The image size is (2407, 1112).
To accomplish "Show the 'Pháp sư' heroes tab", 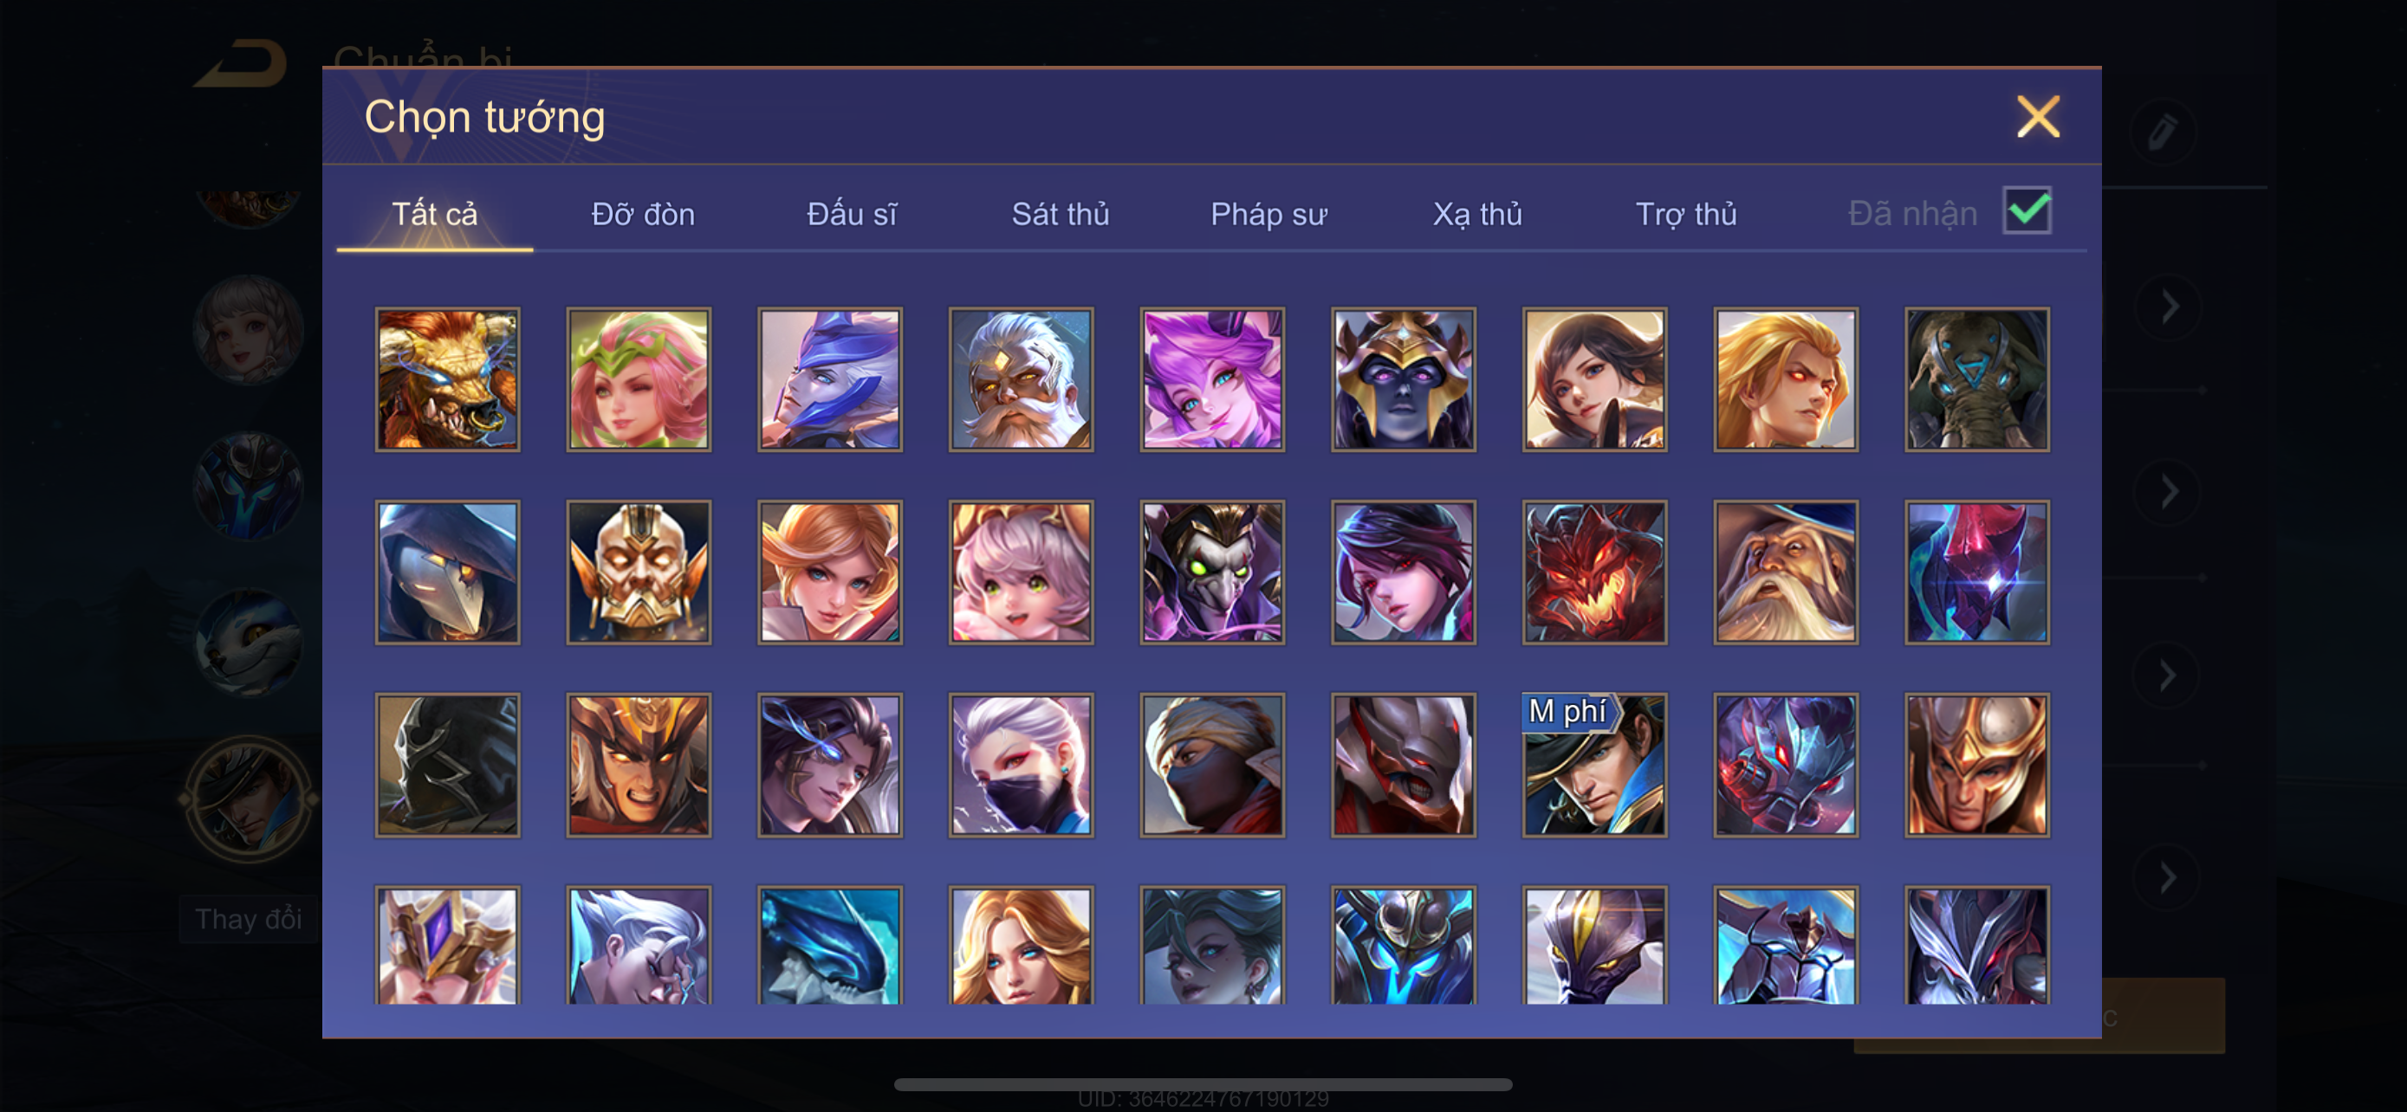I will (x=1268, y=214).
